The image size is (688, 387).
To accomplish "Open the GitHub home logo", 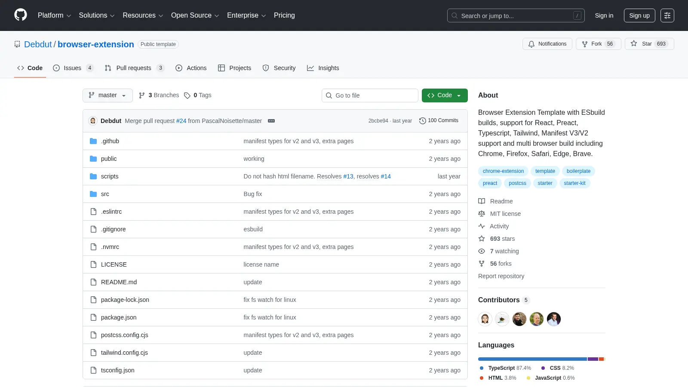I will point(21,15).
